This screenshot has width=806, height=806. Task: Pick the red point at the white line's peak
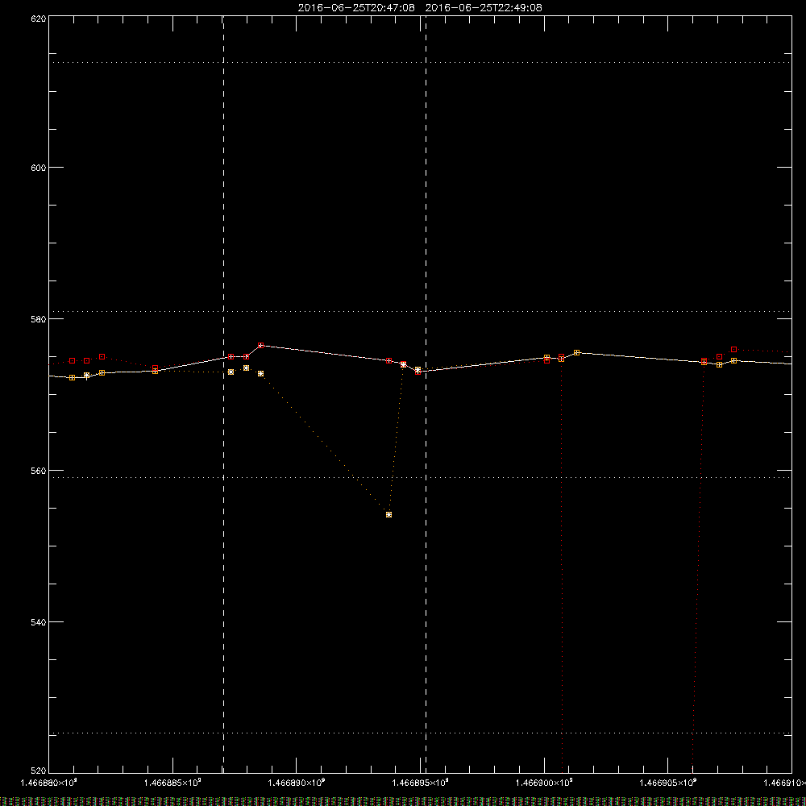[x=260, y=346]
